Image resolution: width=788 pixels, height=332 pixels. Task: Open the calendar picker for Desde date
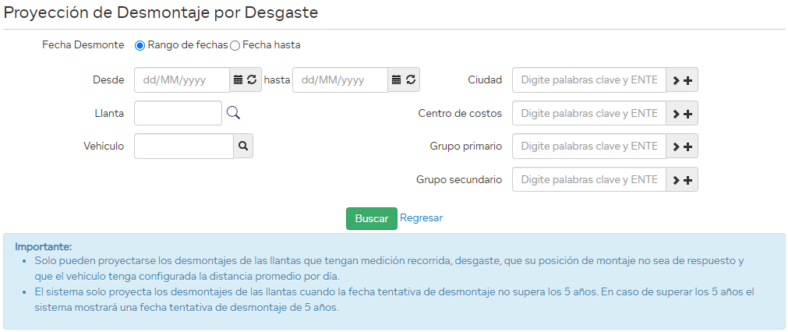coord(239,79)
